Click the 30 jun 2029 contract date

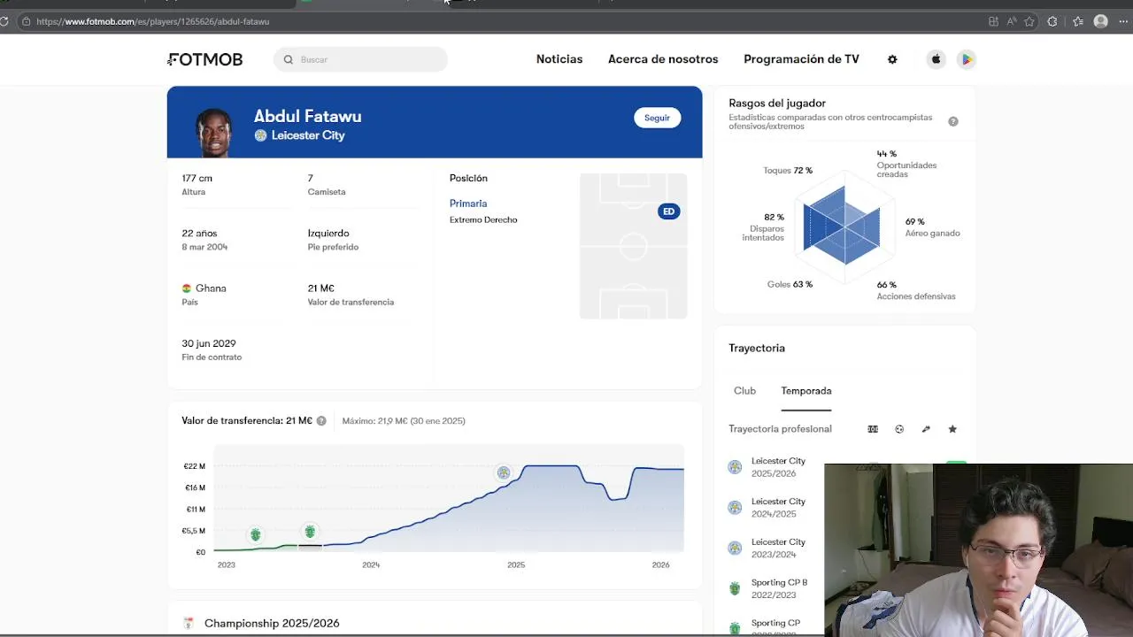pyautogui.click(x=209, y=343)
